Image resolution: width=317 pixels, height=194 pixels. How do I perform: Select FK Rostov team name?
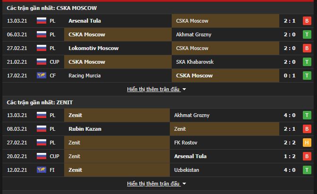click(x=185, y=143)
